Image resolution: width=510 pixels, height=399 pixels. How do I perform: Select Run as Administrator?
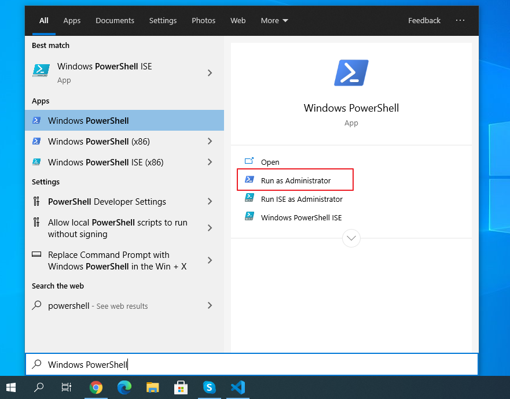(295, 180)
